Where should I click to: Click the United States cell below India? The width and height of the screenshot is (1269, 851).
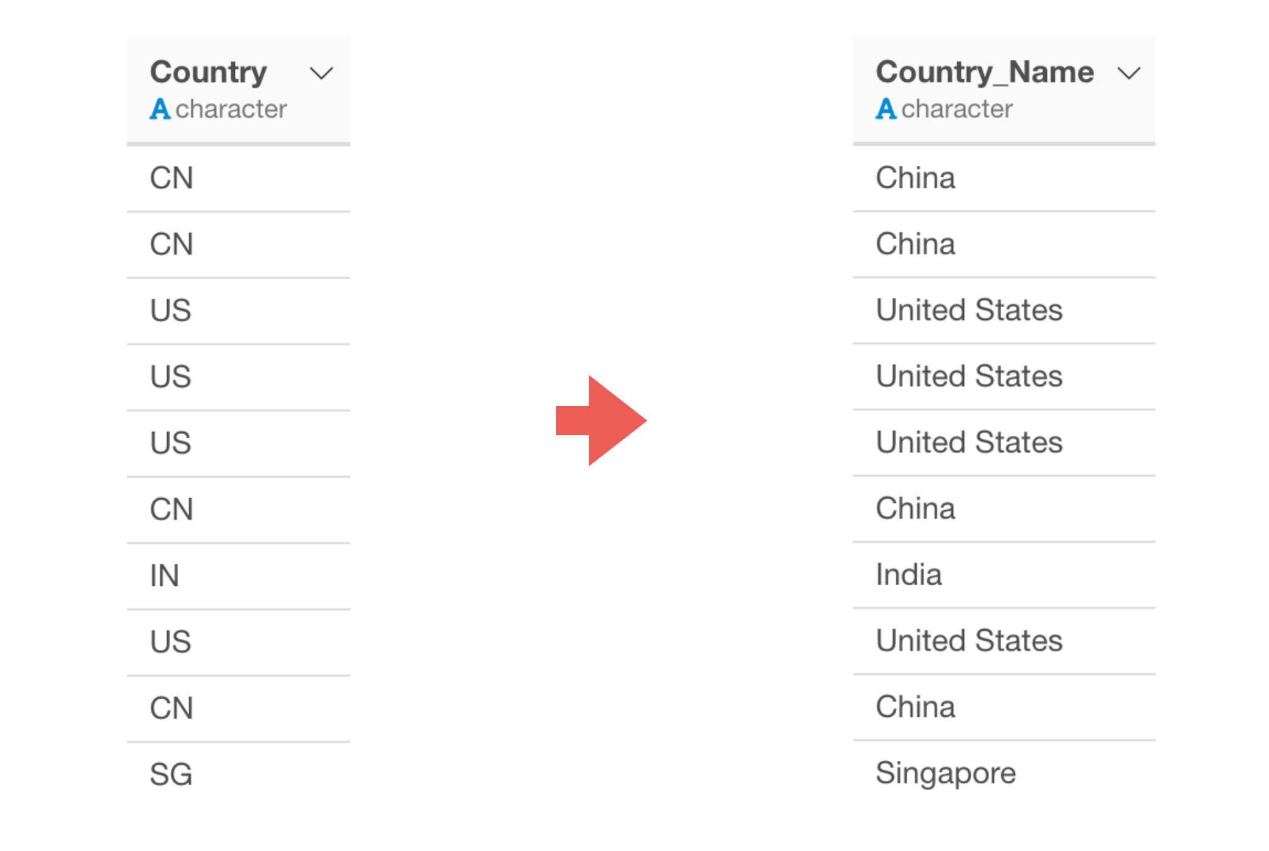tap(1004, 641)
